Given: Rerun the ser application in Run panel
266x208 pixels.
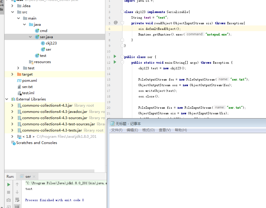Looking at the screenshot, I should tap(9, 184).
